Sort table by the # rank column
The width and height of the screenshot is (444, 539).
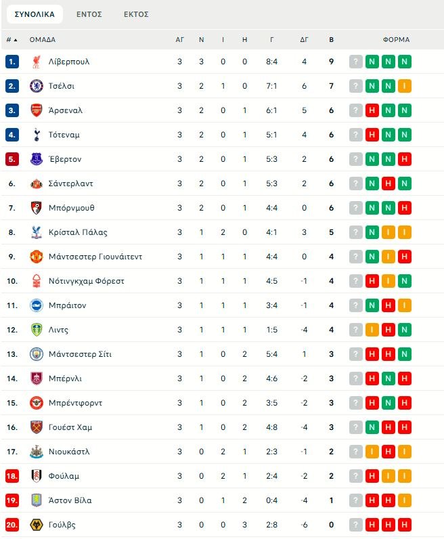tap(12, 39)
